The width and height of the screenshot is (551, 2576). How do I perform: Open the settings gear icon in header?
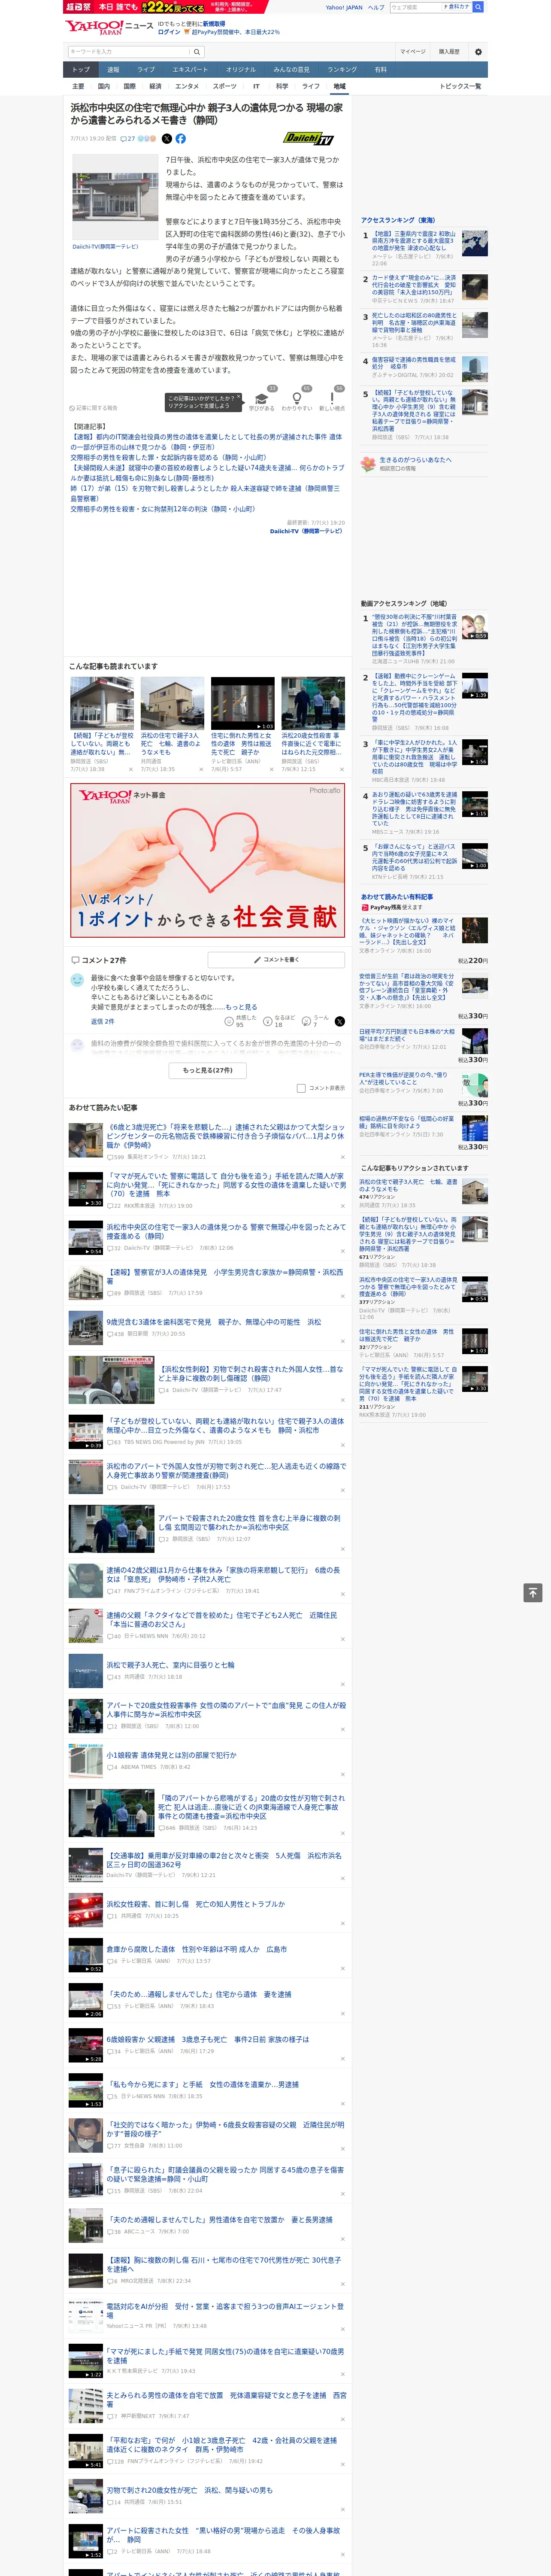tap(478, 51)
